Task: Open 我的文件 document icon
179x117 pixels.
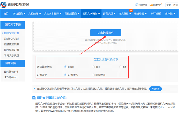Action: pyautogui.click(x=137, y=5)
